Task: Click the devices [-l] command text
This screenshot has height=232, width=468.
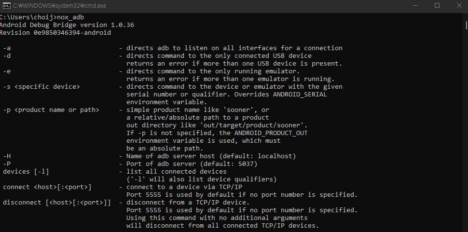Action: click(x=26, y=172)
